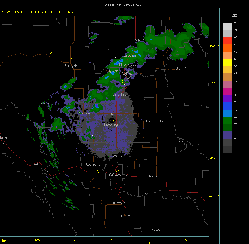Click the Limestone label

(x=44, y=103)
